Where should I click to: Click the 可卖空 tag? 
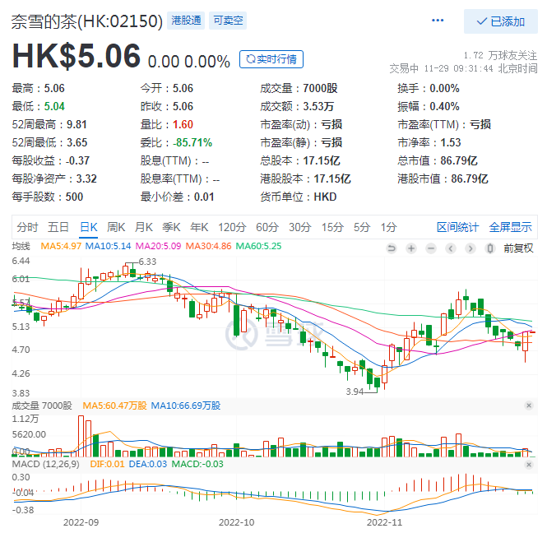[x=228, y=21]
